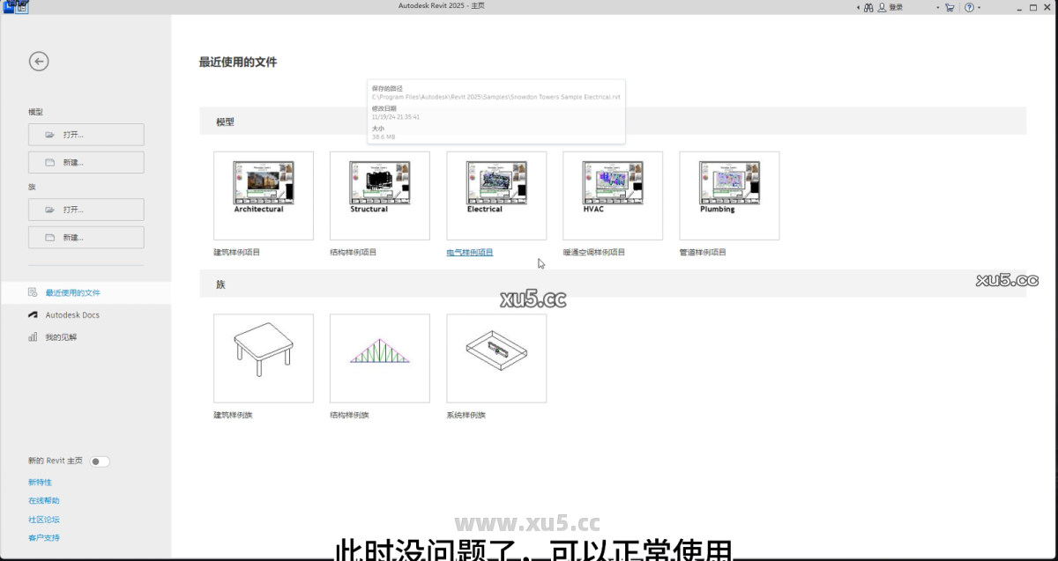Switch off the new Revit home toggle

[100, 461]
